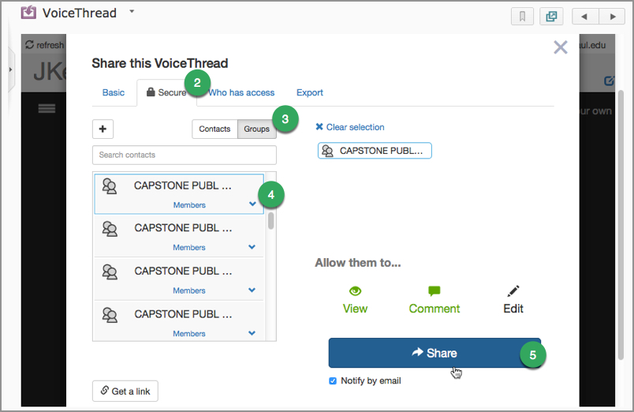634x412 pixels.
Task: Click Members link in fourth group row
Action: pyautogui.click(x=189, y=334)
